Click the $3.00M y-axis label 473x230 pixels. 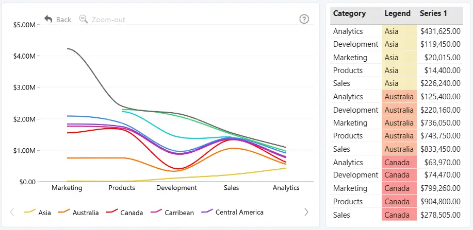[24, 87]
